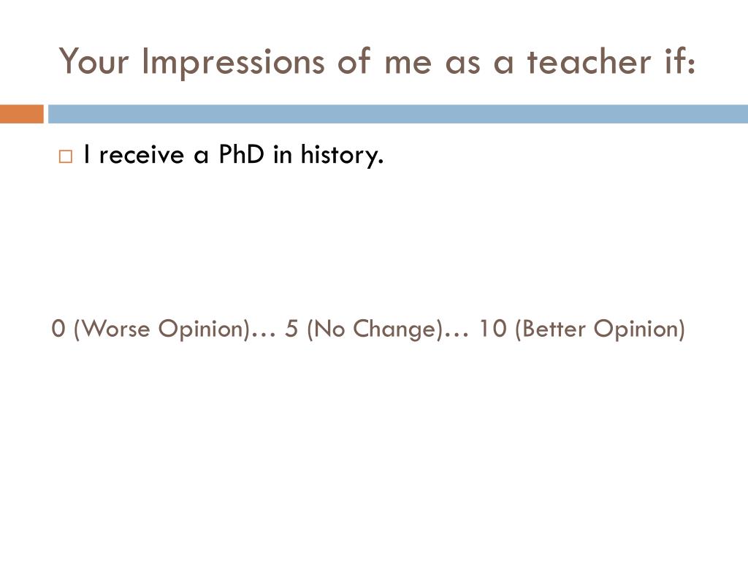
Task: Click the word 'Better' in the rating scale
Action: tap(554, 329)
